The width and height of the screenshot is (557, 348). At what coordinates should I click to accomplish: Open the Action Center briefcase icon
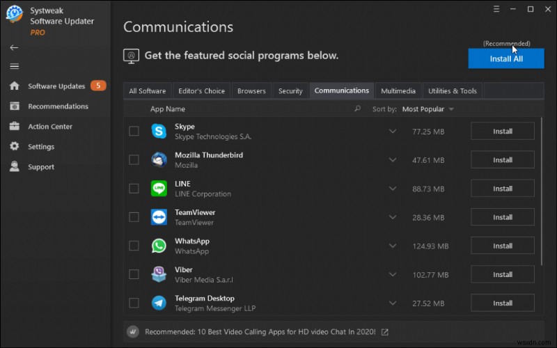(14, 127)
